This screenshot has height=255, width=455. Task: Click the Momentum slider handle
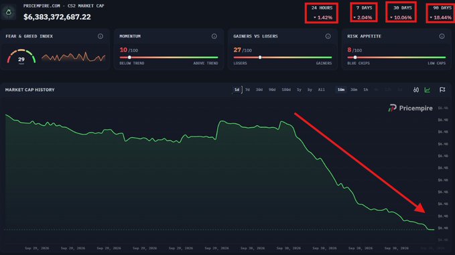click(129, 58)
